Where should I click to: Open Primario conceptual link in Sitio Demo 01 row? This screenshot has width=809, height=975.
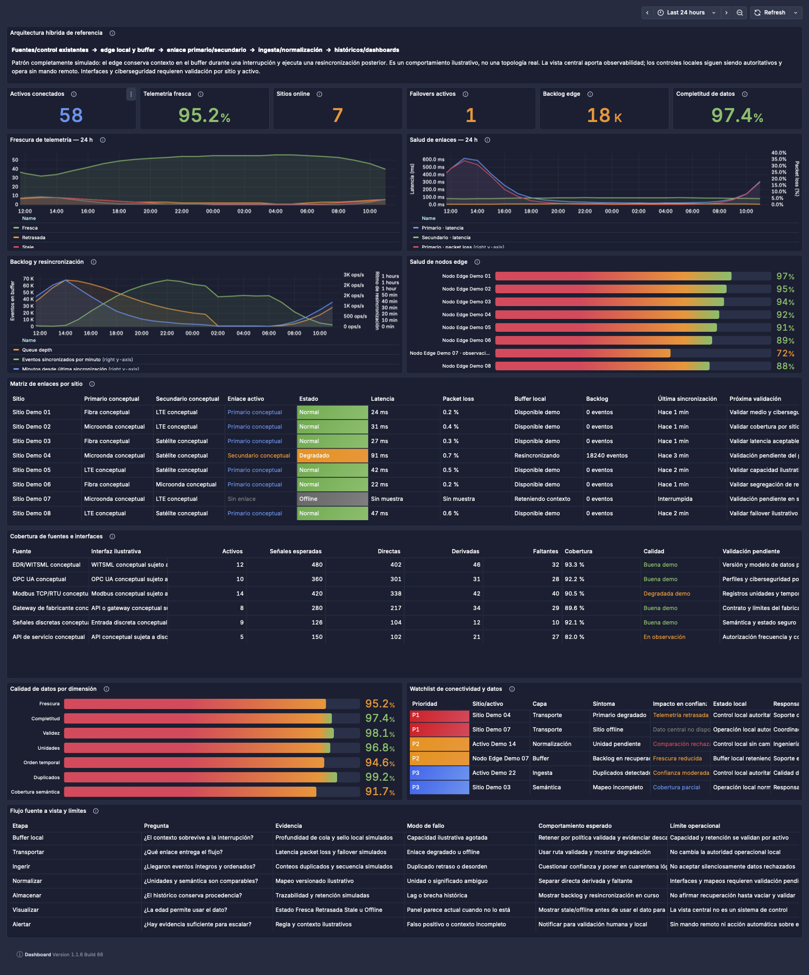tap(255, 413)
